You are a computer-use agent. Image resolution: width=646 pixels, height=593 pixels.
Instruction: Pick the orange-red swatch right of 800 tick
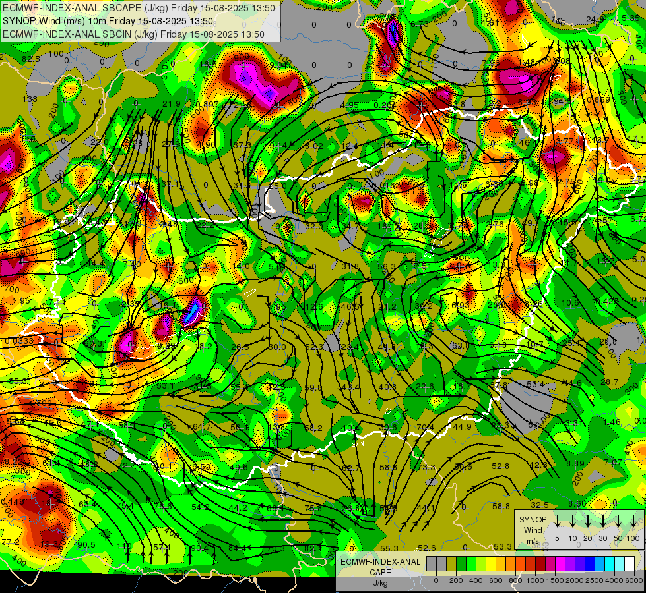(x=521, y=563)
